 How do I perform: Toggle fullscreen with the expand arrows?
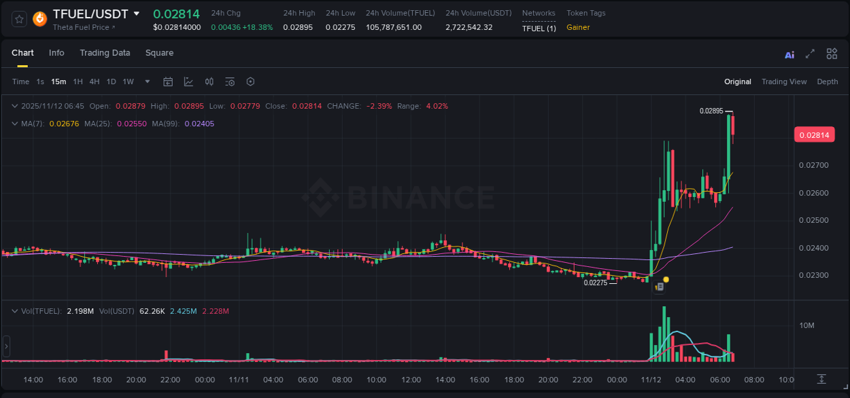(810, 53)
